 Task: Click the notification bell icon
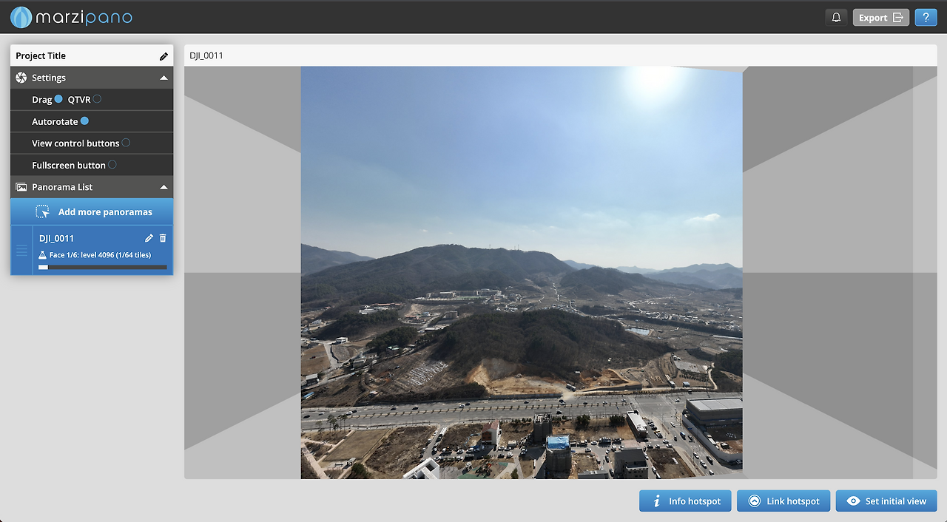coord(836,16)
